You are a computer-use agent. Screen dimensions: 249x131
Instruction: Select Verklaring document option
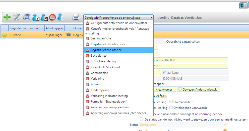click(118, 79)
